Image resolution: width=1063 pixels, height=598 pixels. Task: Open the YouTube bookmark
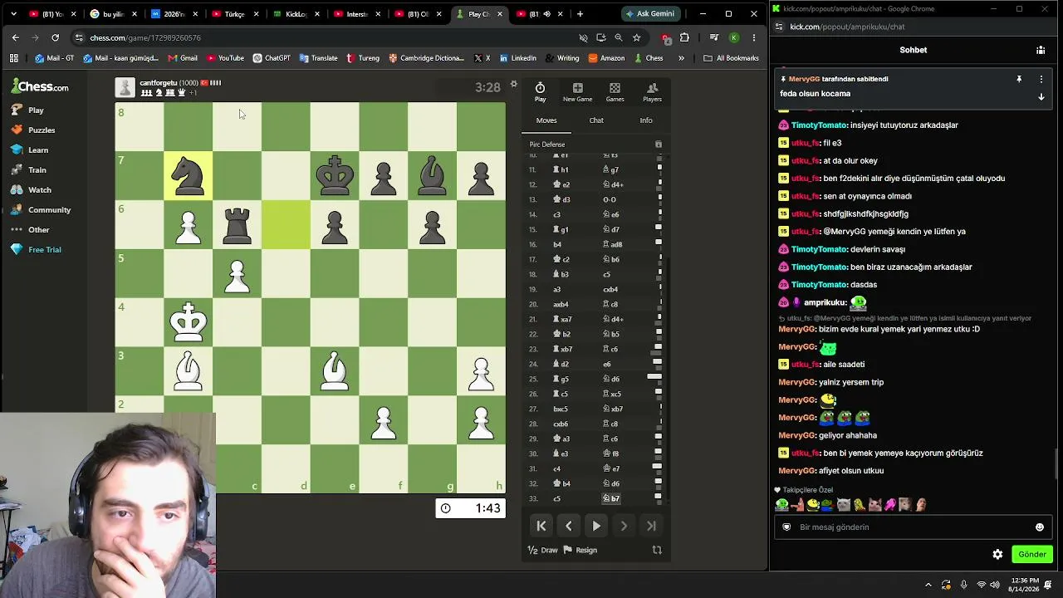click(225, 58)
